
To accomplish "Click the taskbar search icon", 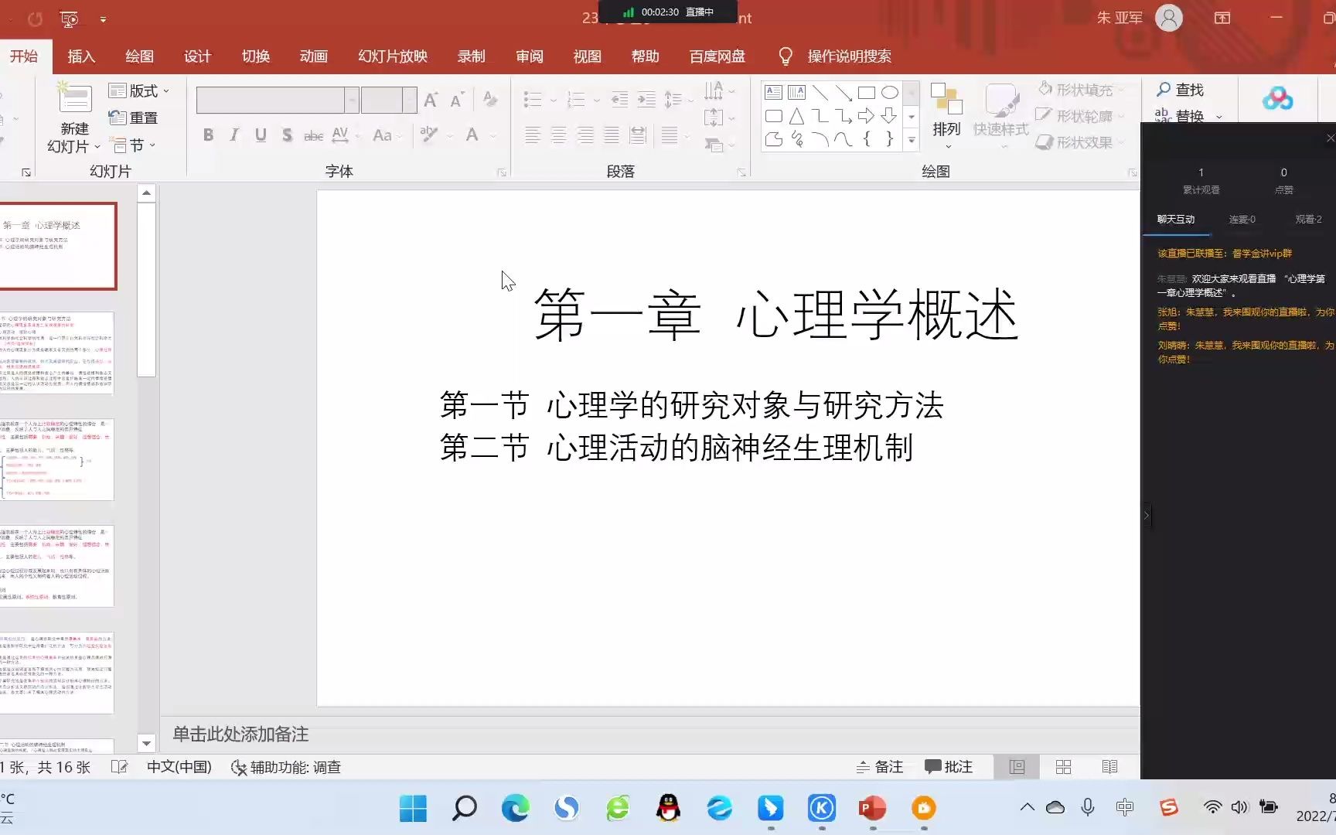I will (x=464, y=809).
